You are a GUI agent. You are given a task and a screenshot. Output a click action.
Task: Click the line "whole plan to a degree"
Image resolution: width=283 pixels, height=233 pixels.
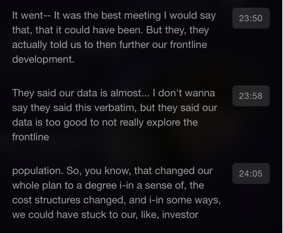(108, 185)
